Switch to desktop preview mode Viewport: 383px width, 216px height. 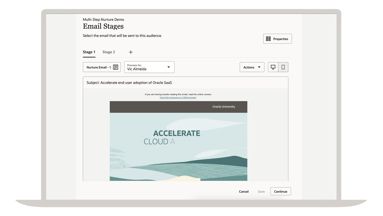[273, 67]
